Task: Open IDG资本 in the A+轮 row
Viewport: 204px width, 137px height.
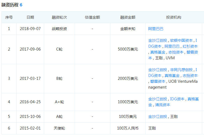Action: pyautogui.click(x=177, y=99)
